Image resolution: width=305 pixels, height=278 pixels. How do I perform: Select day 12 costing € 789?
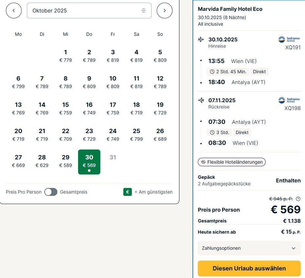point(160,82)
